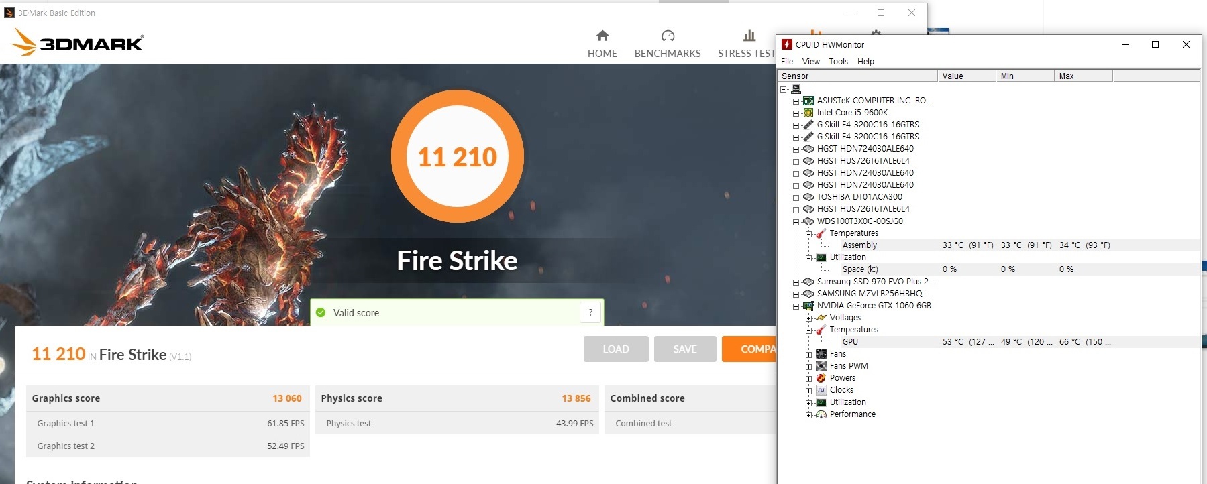Click the STRESS TEST bar chart icon
Image resolution: width=1207 pixels, height=484 pixels.
point(749,36)
